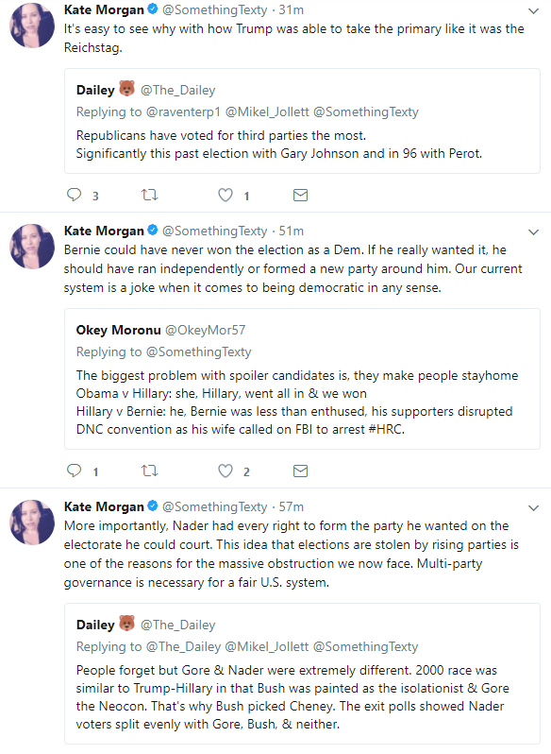Reply to the 51m Bernie tweet

point(74,471)
